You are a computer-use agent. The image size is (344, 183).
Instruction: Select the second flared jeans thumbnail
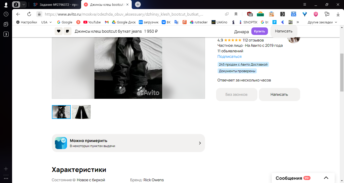(81, 112)
